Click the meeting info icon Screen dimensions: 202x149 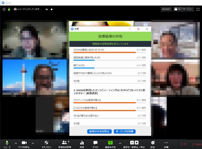point(4,9)
